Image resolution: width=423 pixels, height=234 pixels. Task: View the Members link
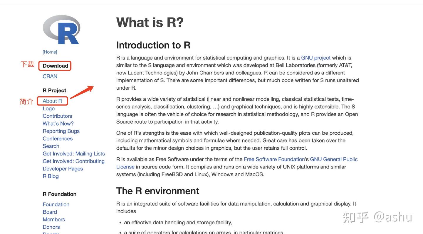pyautogui.click(x=54, y=219)
